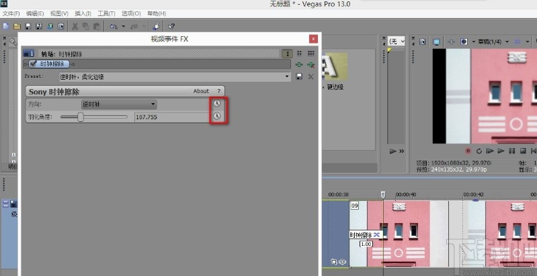Open the 帮助(H) menu
537x276 pixels.
coord(157,13)
